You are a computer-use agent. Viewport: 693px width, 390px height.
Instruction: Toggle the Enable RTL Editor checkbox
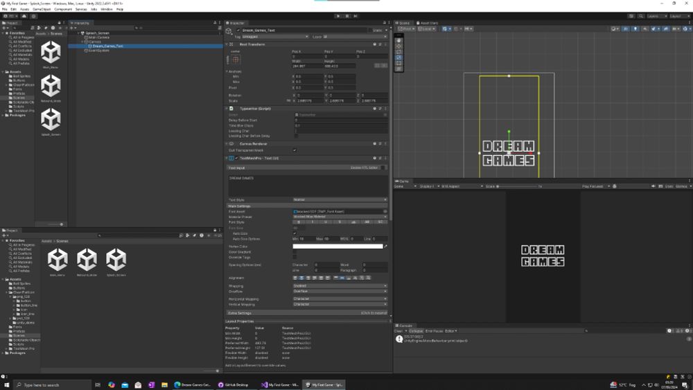click(x=383, y=168)
